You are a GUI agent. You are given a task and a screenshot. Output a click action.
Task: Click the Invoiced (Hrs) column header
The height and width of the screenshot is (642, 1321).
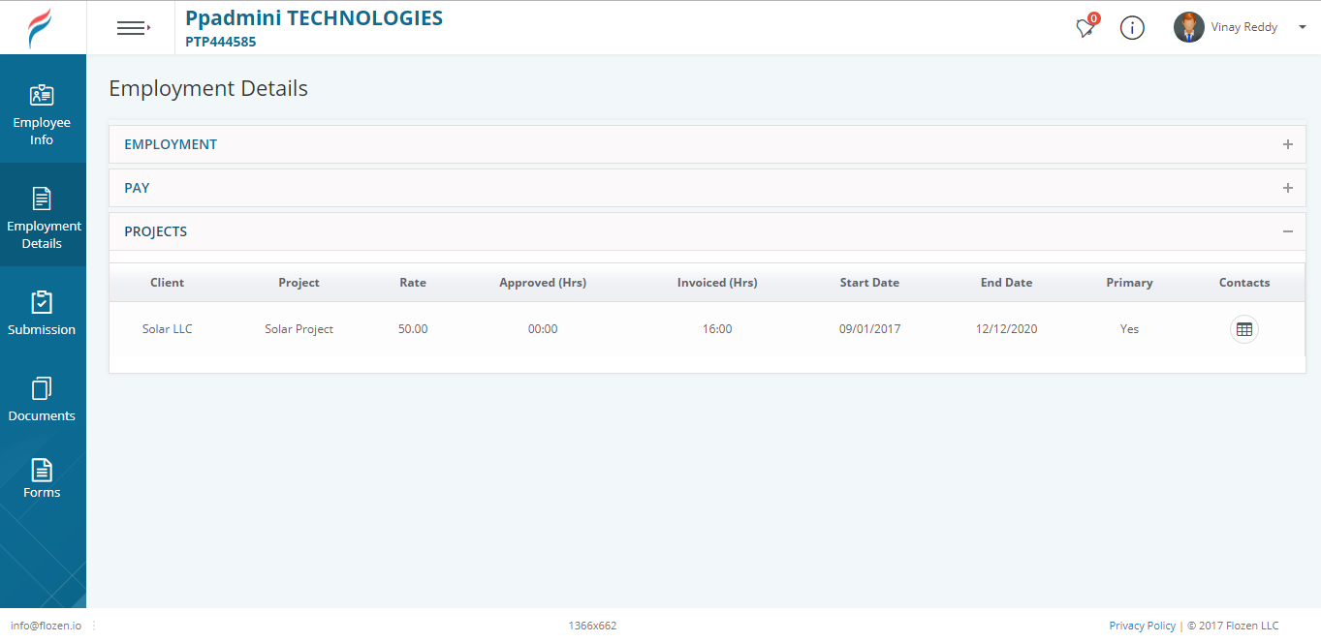(717, 283)
